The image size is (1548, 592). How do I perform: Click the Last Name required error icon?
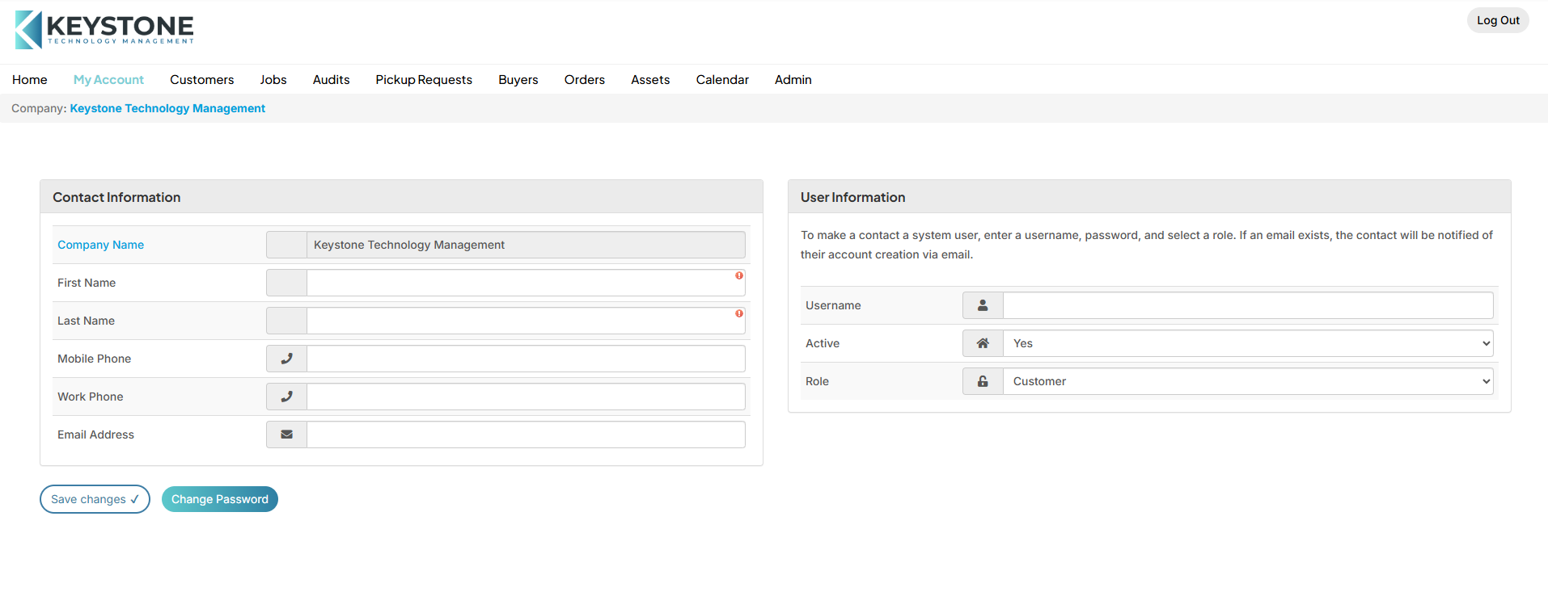[739, 314]
